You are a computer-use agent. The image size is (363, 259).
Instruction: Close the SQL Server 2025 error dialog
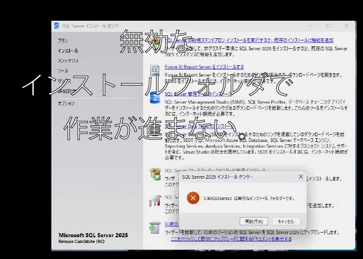tap(300, 177)
